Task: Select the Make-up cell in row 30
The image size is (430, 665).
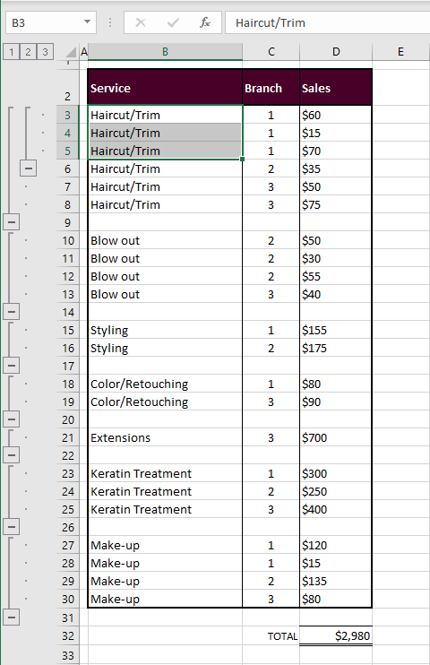Action: 165,599
